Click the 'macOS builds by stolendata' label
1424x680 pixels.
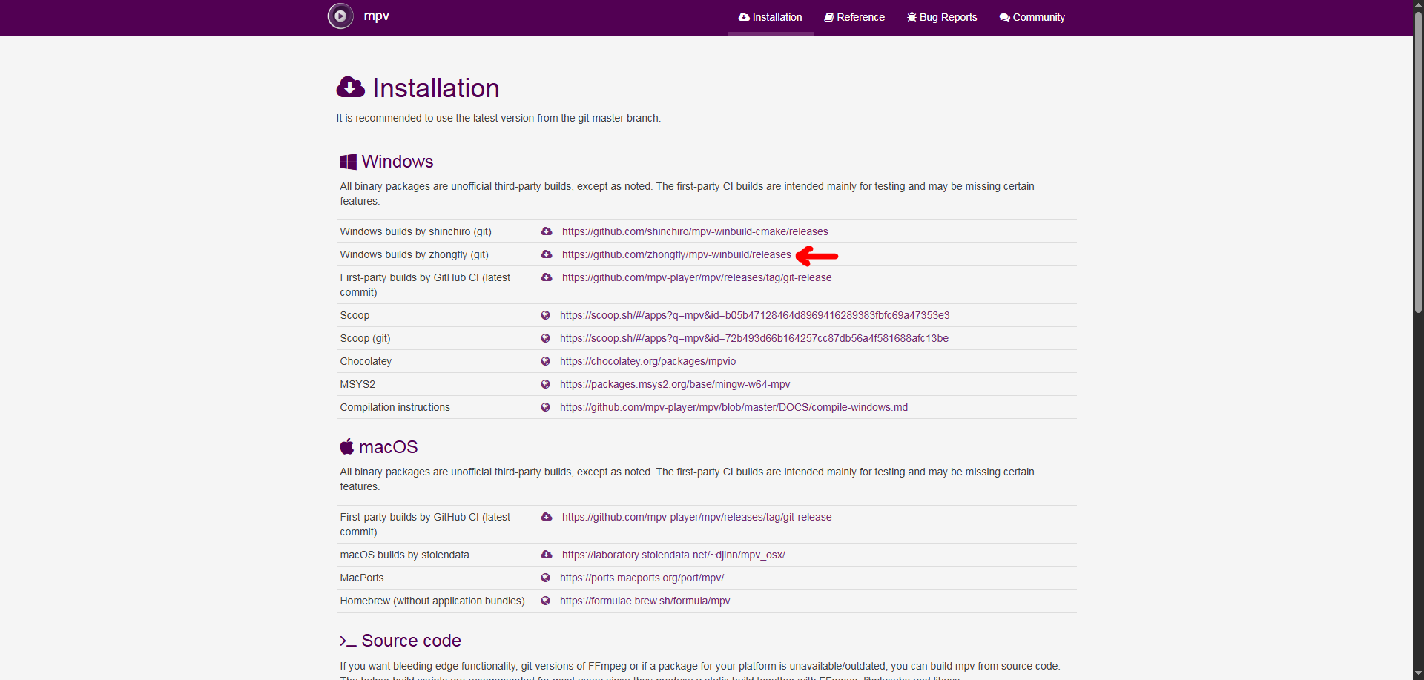pos(404,555)
